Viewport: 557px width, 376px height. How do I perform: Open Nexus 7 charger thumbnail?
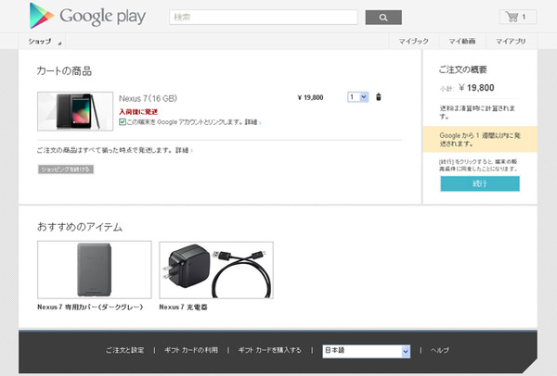(x=216, y=270)
